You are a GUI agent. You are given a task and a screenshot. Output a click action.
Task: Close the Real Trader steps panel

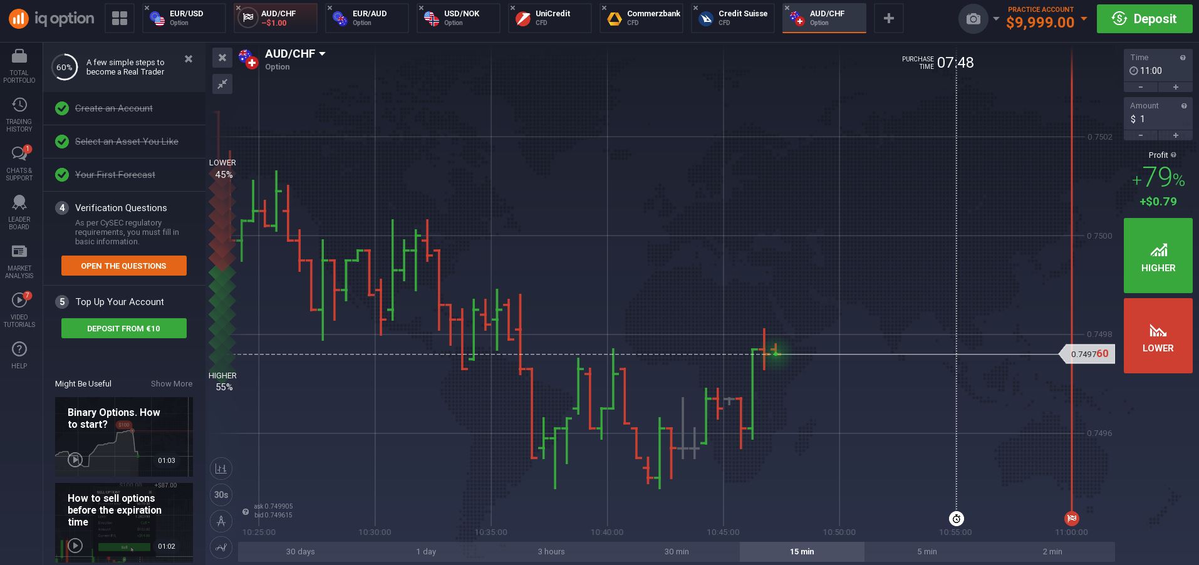(x=189, y=59)
